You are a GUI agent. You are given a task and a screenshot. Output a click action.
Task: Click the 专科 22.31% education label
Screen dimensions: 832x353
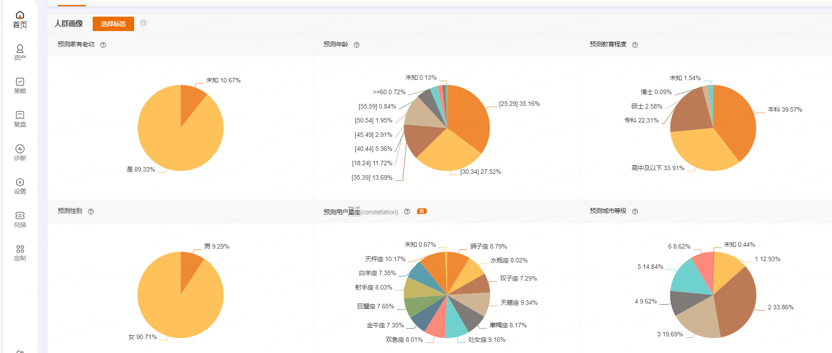click(642, 120)
